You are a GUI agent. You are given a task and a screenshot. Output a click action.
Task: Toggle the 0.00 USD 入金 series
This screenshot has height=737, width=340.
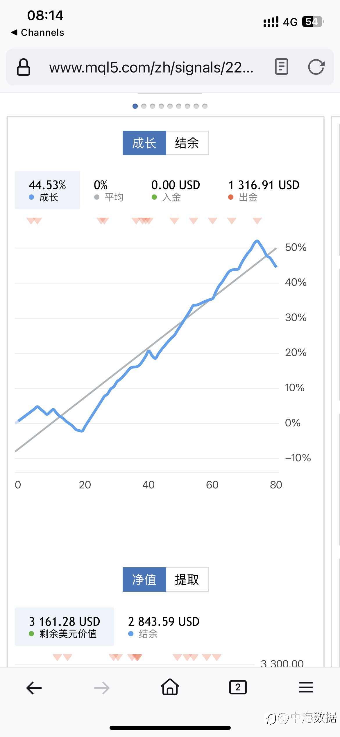[176, 191]
